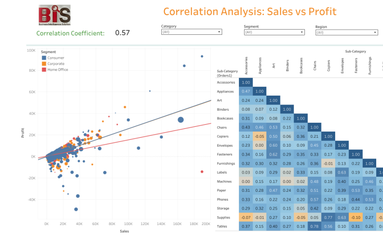Select the Consumer blue legend swatch
The image size is (383, 236).
(x=44, y=58)
